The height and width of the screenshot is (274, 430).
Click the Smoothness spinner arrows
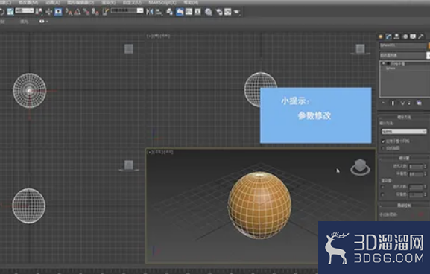[x=426, y=174]
